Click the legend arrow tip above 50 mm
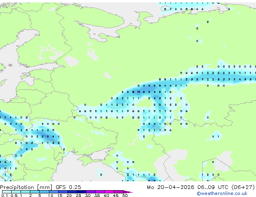The image size is (256, 197). (x=128, y=192)
